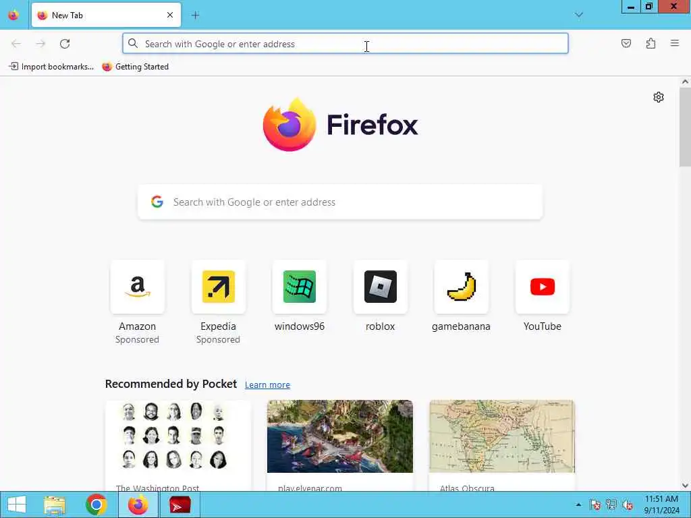Close the New Tab tab

pyautogui.click(x=170, y=15)
